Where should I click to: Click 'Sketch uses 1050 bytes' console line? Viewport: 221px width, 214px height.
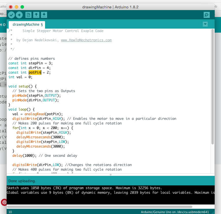pyautogui.click(x=84, y=188)
